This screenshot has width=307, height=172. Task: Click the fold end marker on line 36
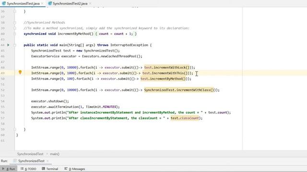click(x=15, y=11)
